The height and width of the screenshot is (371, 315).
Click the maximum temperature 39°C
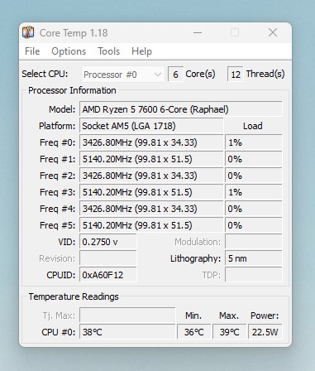[229, 332]
